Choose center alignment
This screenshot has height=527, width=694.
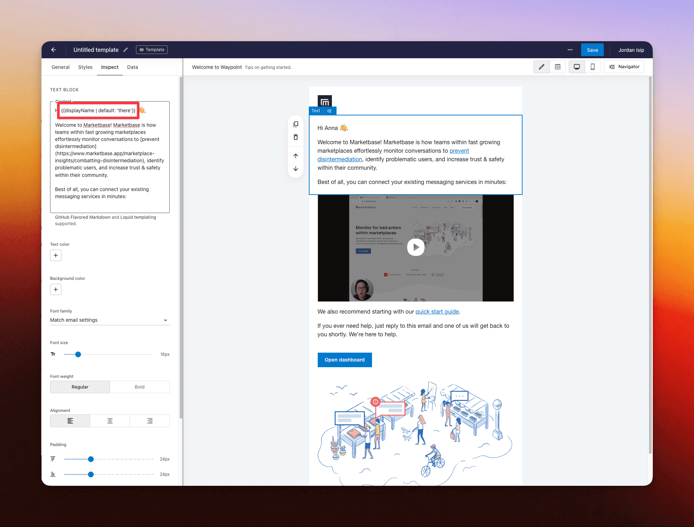[110, 421]
